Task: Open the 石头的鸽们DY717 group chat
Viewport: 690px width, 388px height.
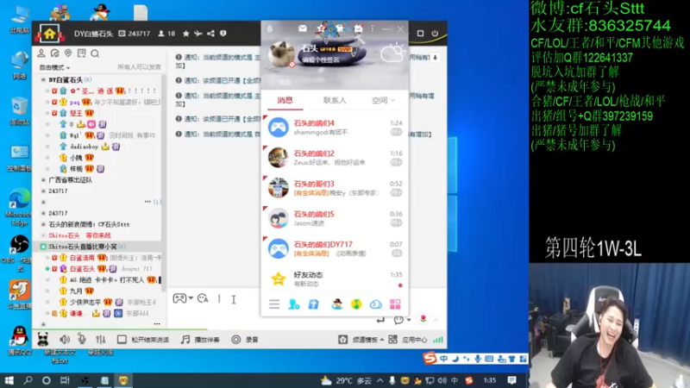Action: [335, 249]
